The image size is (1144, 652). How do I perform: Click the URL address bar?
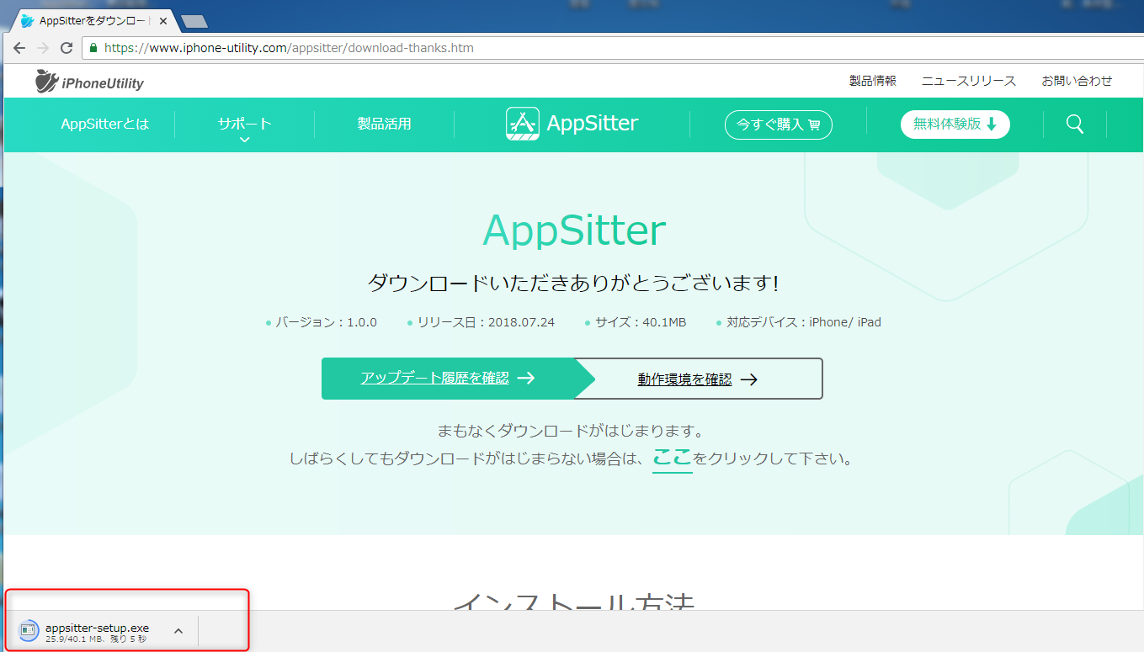(613, 48)
